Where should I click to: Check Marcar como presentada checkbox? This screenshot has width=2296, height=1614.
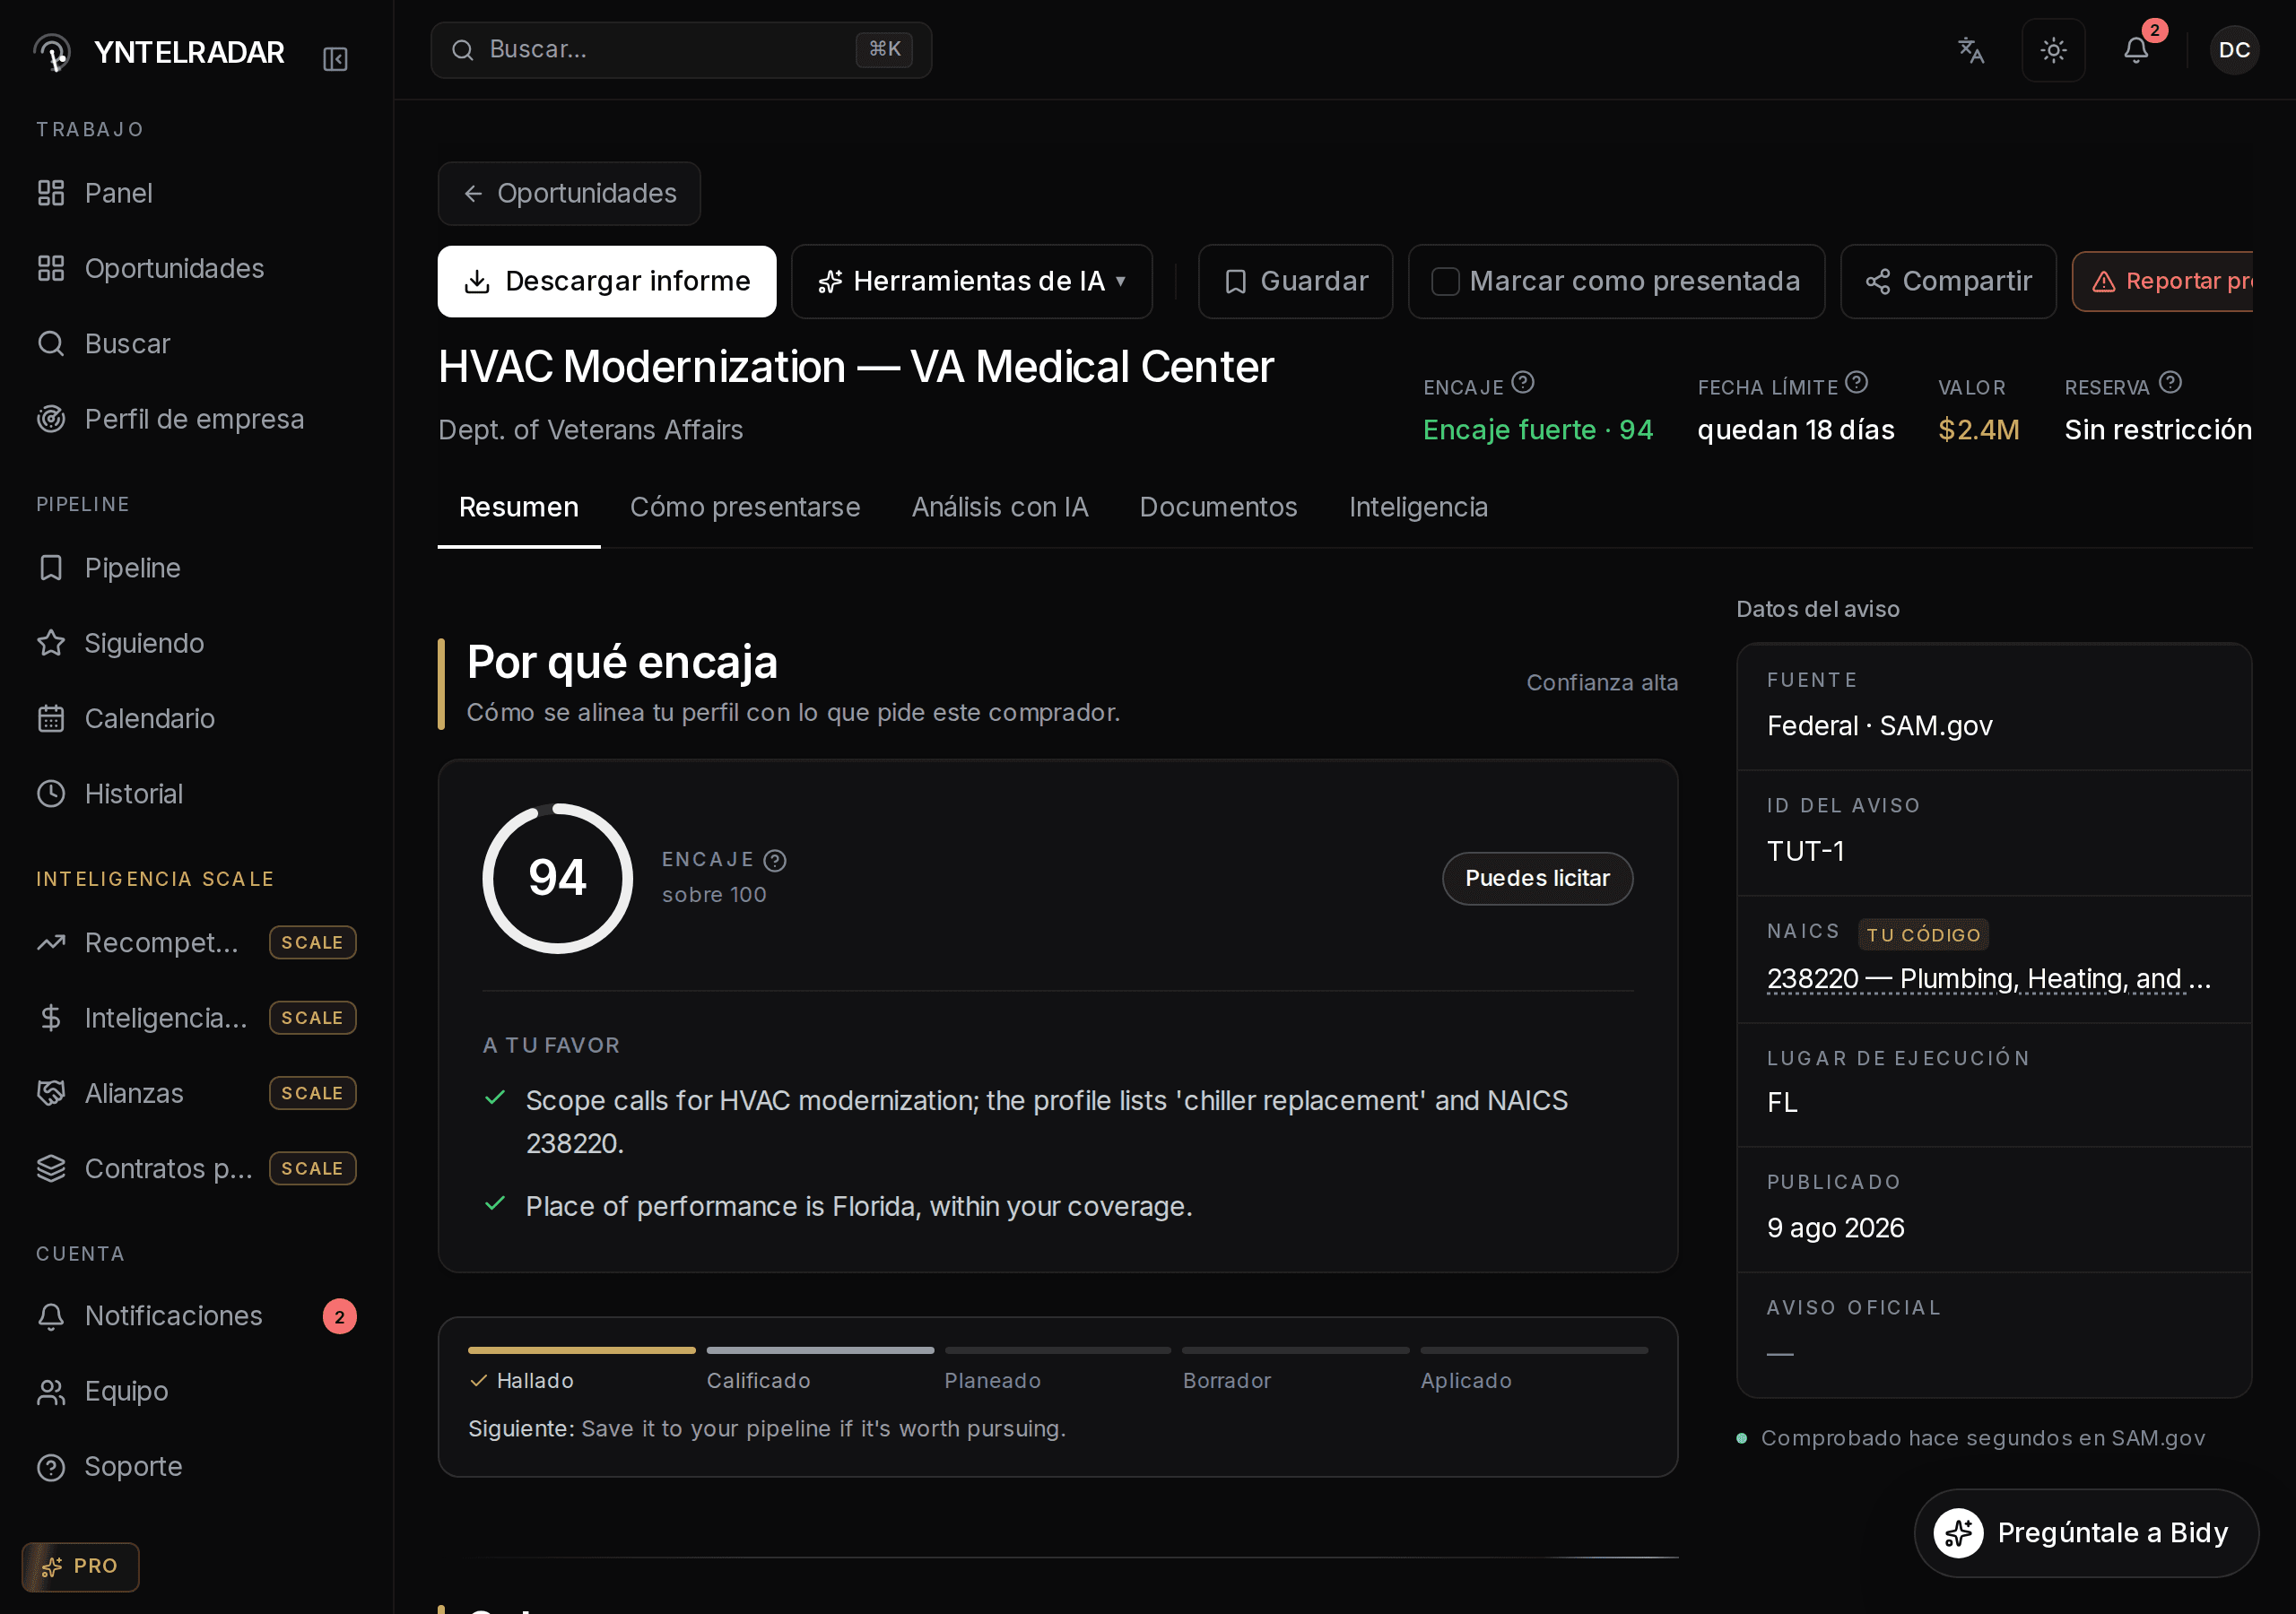pos(1445,281)
